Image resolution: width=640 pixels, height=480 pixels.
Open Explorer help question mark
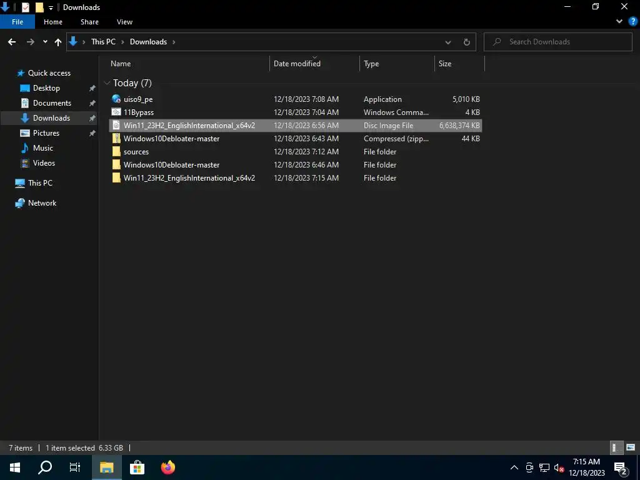pos(632,21)
